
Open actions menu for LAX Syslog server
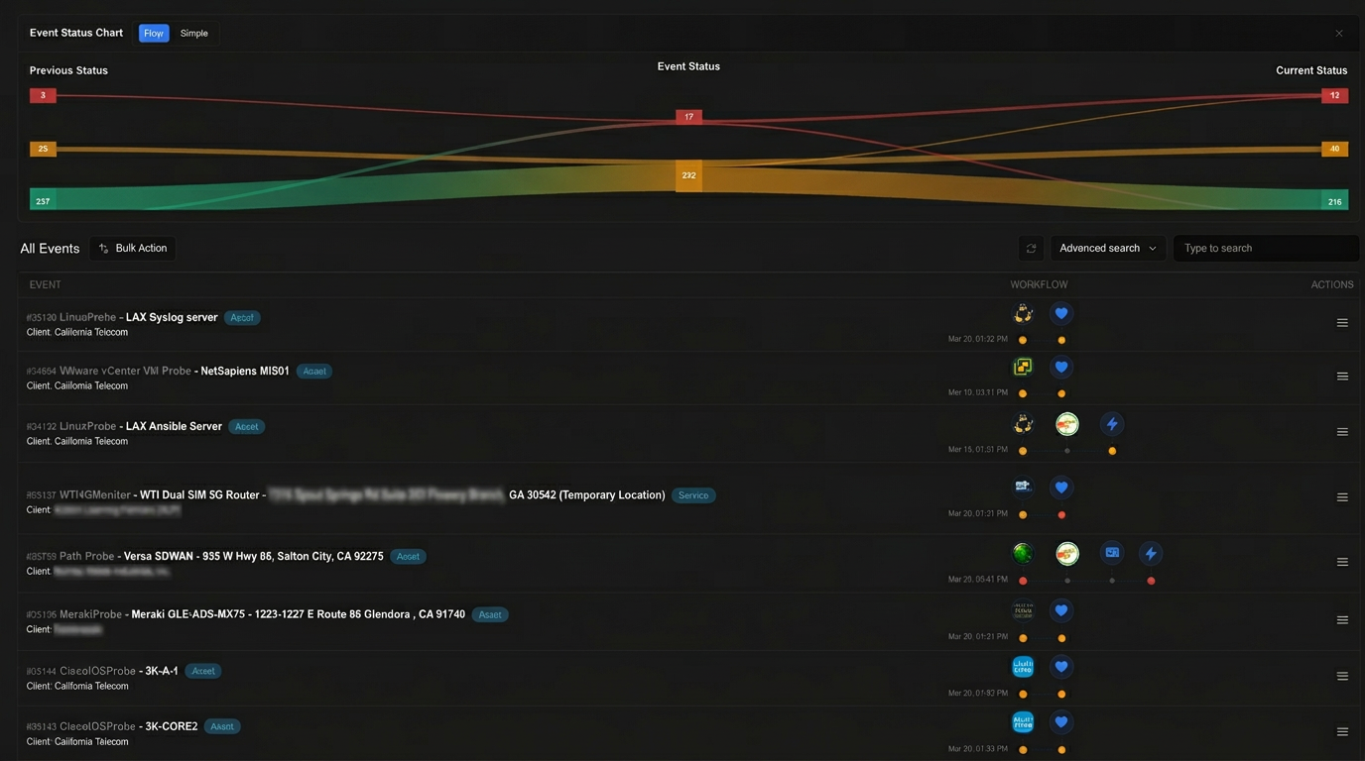1342,323
